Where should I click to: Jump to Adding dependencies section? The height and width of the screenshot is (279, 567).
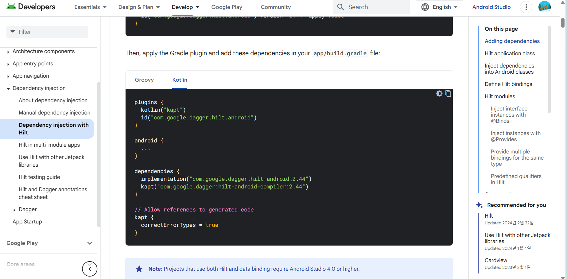(x=512, y=41)
